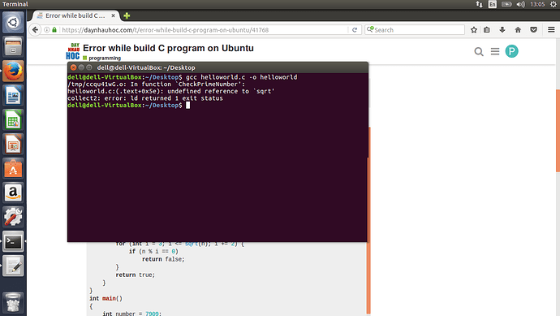Image resolution: width=560 pixels, height=316 pixels.
Task: Click the gcc helloworld.c command line text
Action: [x=241, y=77]
